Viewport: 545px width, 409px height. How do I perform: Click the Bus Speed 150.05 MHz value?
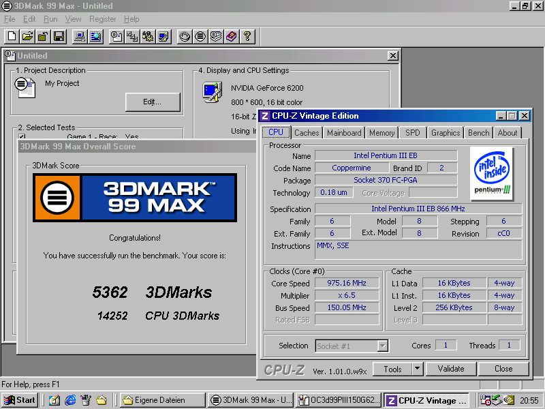tap(347, 307)
